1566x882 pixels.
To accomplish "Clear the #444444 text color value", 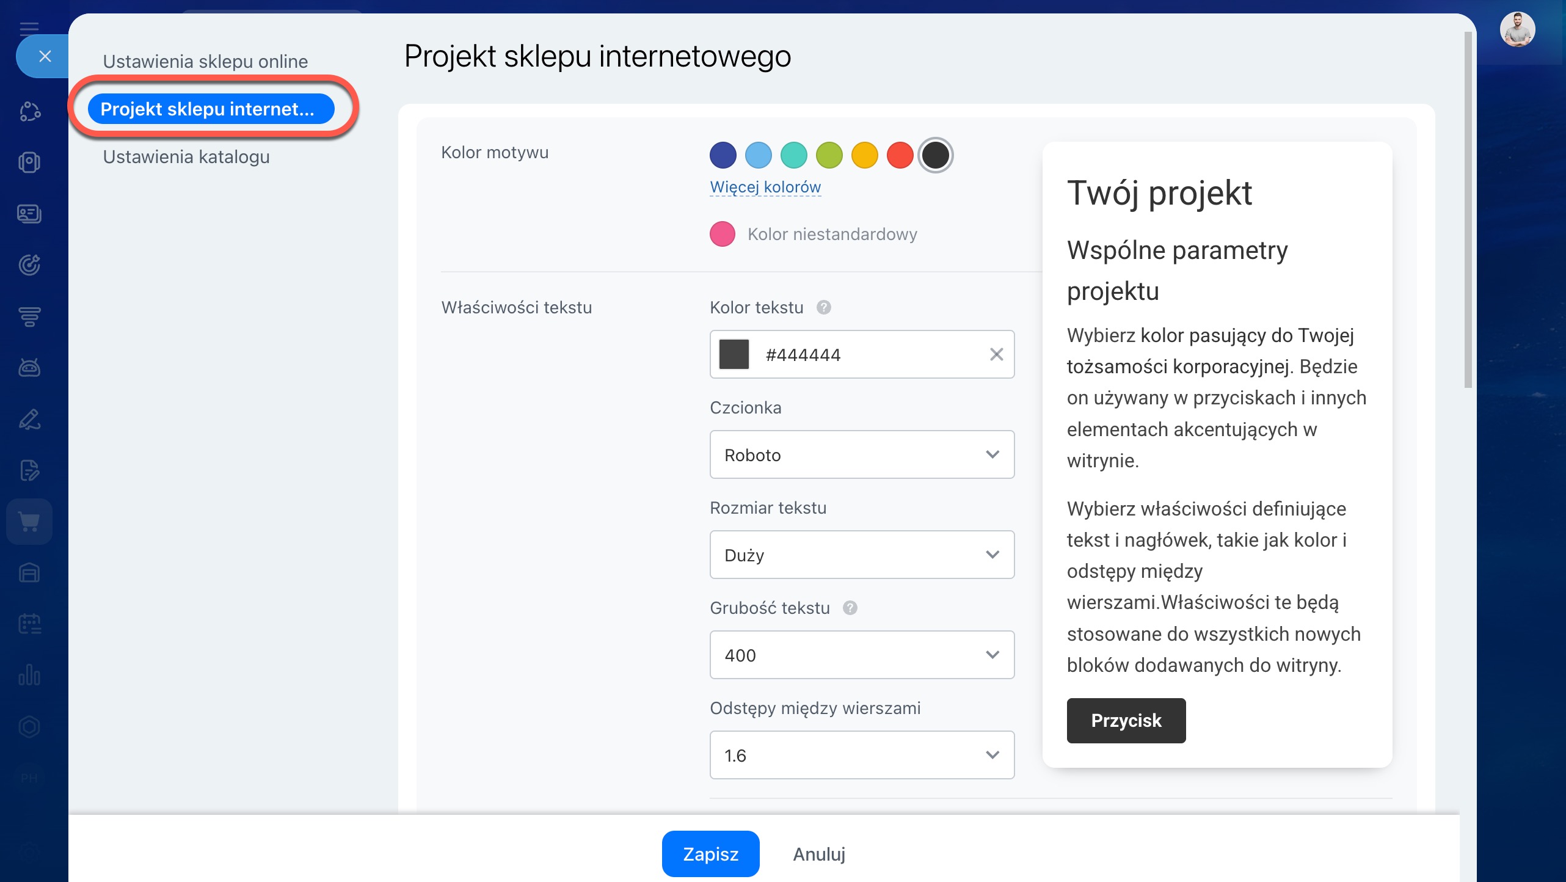I will pos(996,354).
